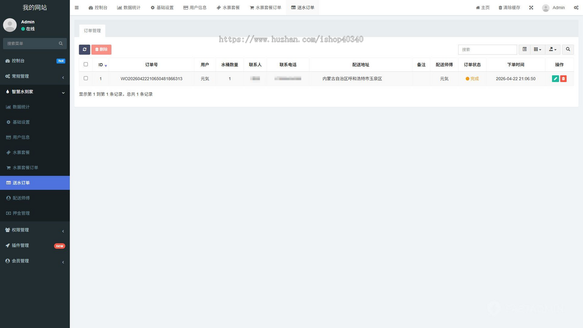Click the new badge beside 插件管理
583x328 pixels.
(59, 246)
